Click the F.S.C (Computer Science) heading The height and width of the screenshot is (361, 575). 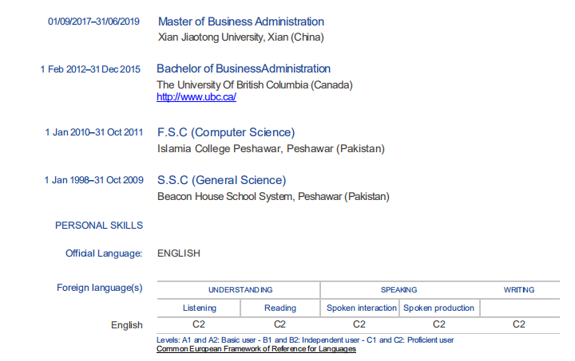coord(226,132)
